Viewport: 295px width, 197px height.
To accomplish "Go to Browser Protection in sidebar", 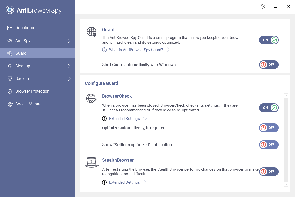I will [x=37, y=91].
